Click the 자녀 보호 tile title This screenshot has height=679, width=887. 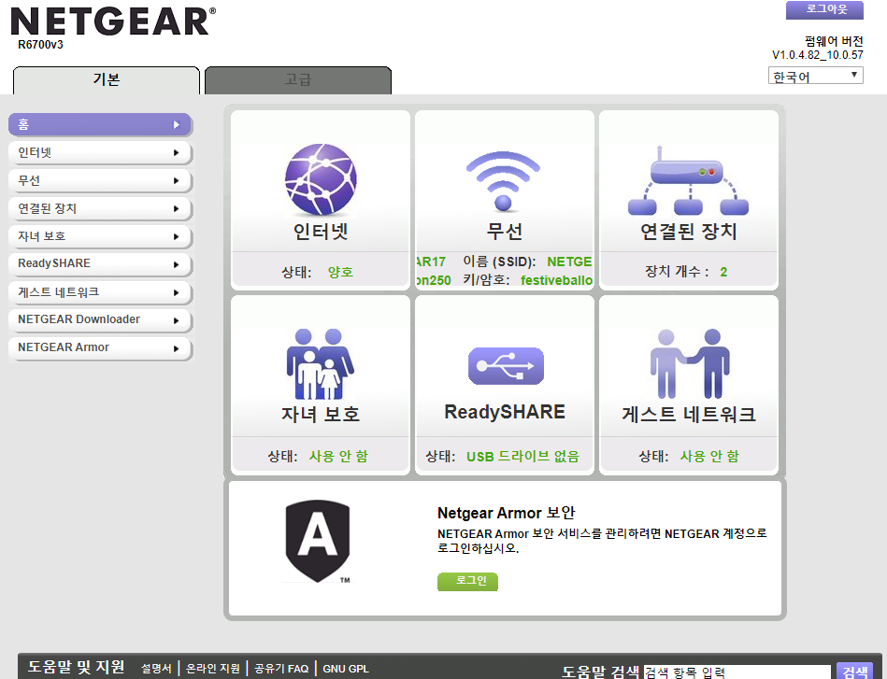(321, 415)
